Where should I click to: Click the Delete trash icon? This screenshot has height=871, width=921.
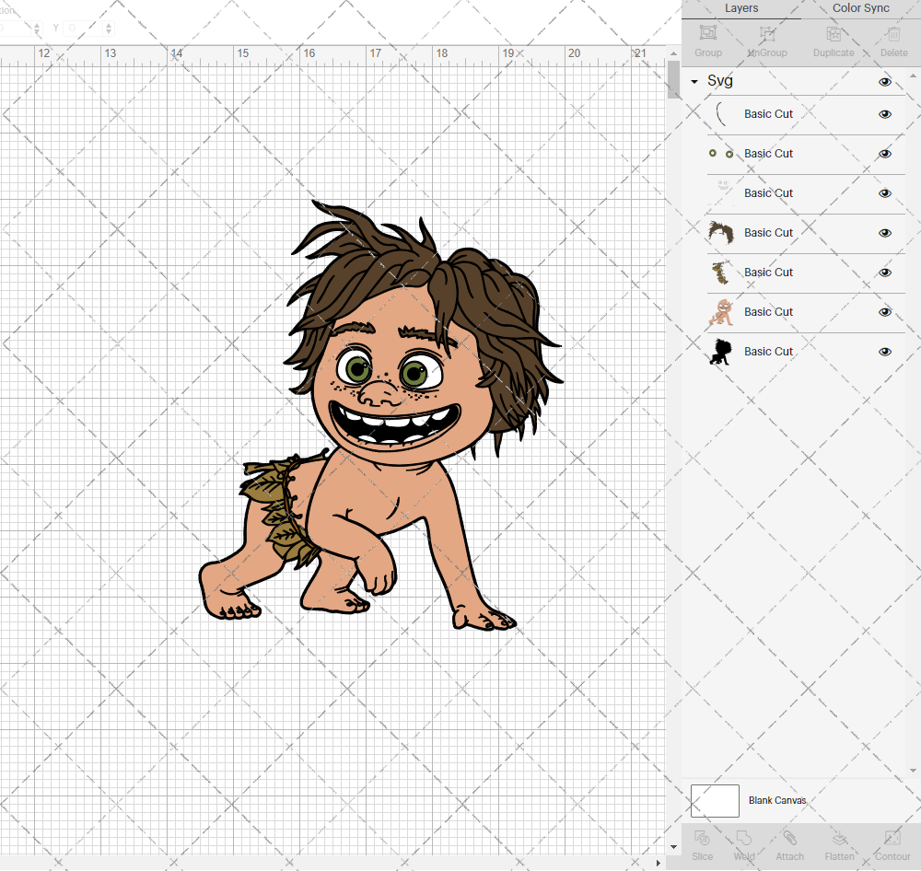[x=893, y=33]
